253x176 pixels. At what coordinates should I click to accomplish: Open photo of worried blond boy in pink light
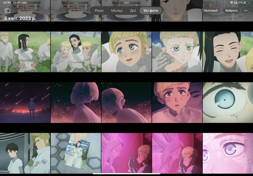pyautogui.click(x=177, y=103)
